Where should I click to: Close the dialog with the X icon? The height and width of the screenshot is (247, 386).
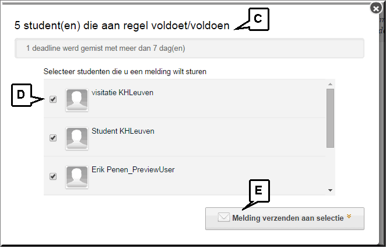(x=376, y=9)
